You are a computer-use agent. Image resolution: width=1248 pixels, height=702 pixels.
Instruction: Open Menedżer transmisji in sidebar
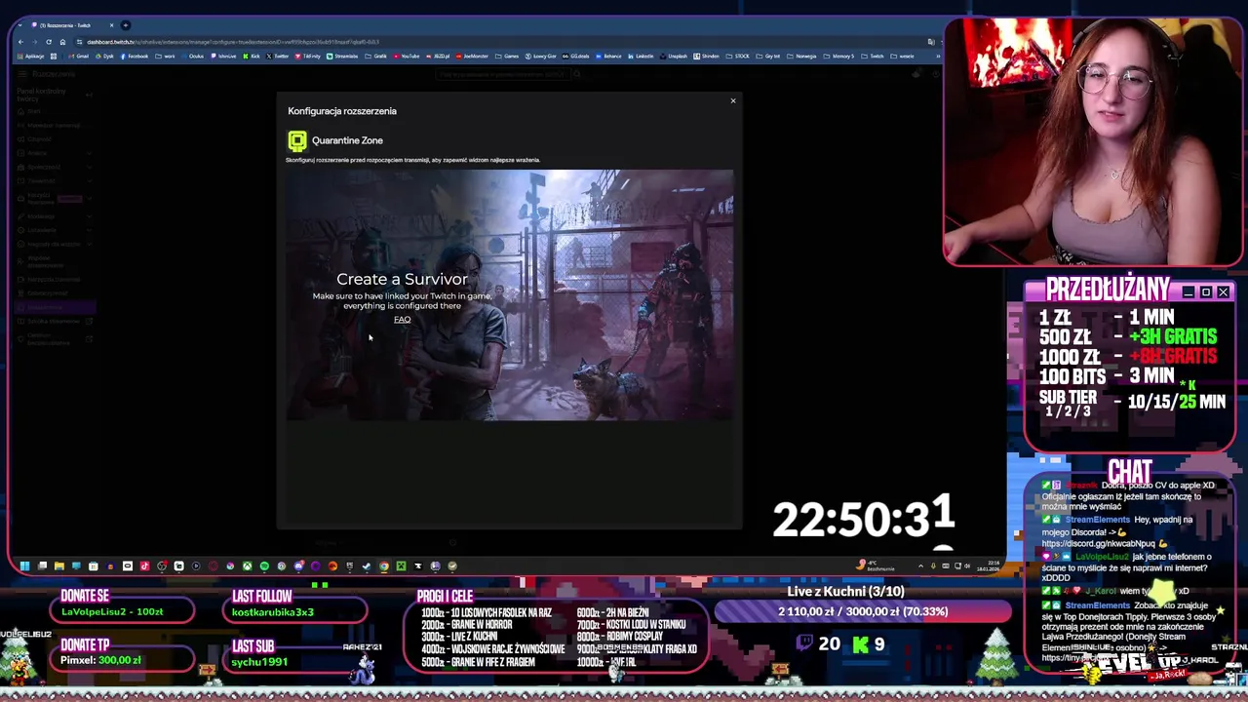click(x=54, y=125)
